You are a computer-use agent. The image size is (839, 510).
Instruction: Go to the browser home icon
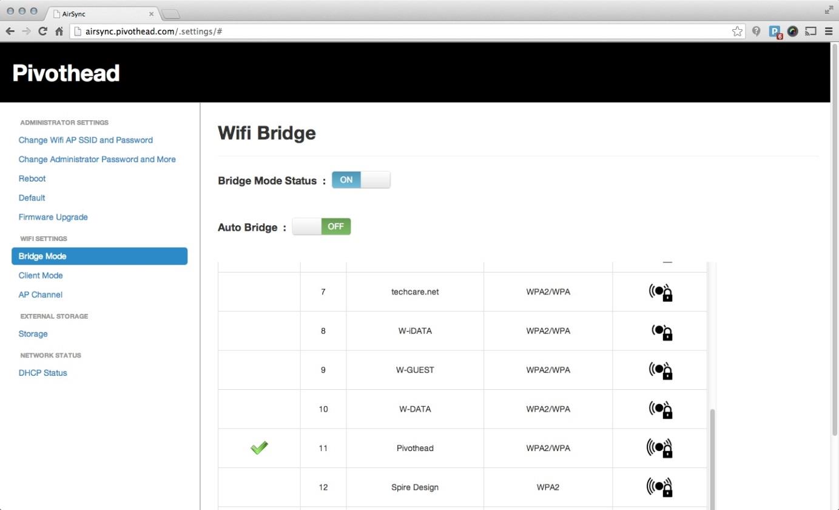[x=59, y=31]
